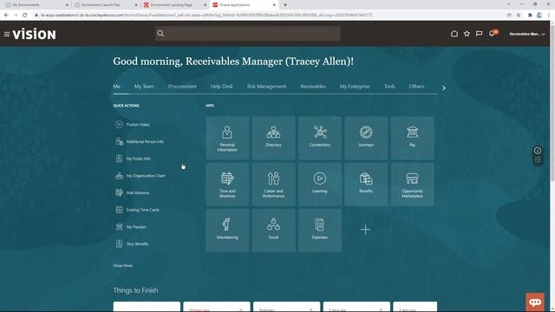Switch to the Help Desk tab
Image resolution: width=555 pixels, height=312 pixels.
pos(222,87)
